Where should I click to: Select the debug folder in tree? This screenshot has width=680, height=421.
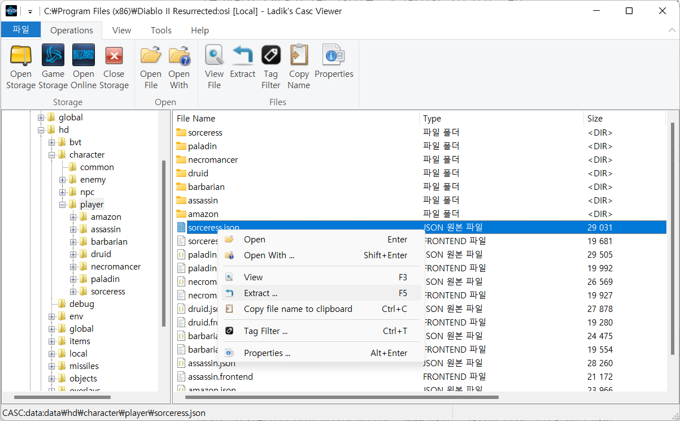point(81,304)
